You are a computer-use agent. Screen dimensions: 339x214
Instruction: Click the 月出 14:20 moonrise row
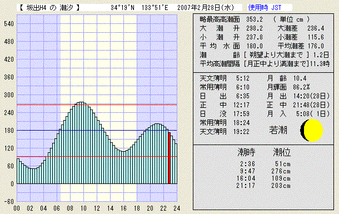[298, 96]
